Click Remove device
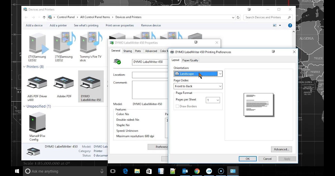335x176 pixels. click(x=151, y=25)
